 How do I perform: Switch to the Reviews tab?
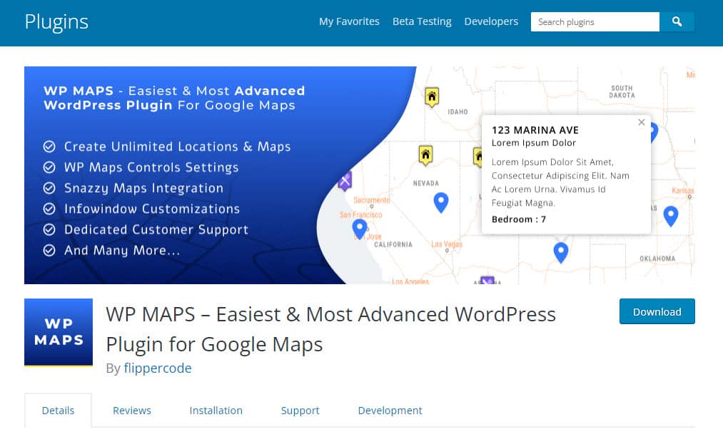coord(132,411)
